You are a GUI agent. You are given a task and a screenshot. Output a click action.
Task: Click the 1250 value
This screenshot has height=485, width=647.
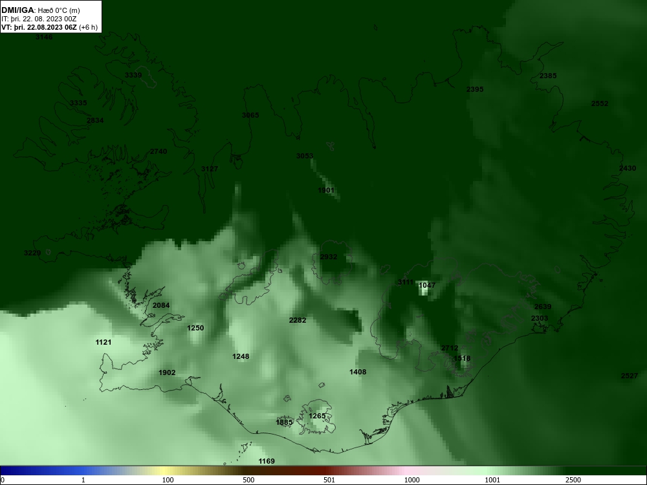195,329
